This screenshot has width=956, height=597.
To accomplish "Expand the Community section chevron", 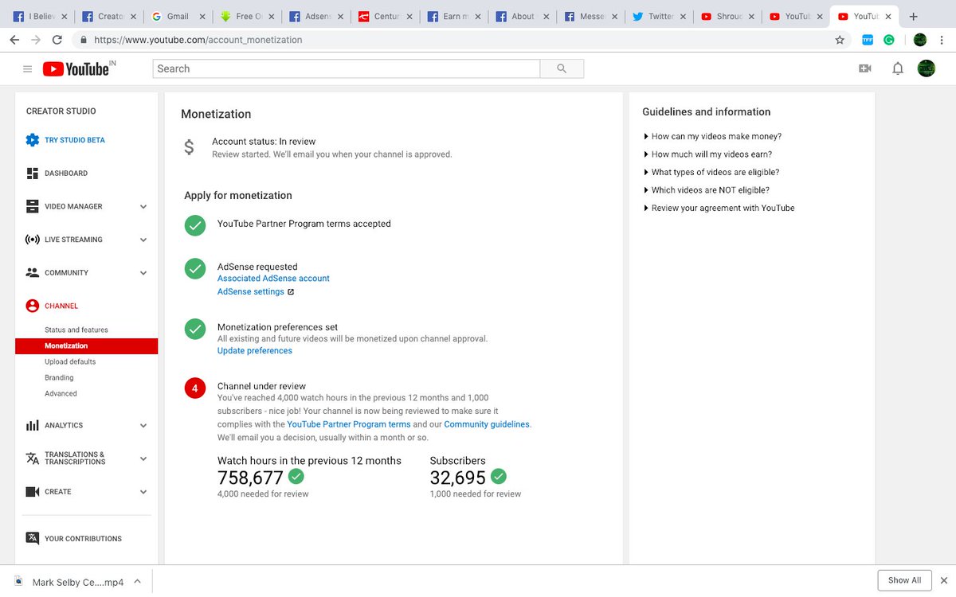I will tap(143, 273).
